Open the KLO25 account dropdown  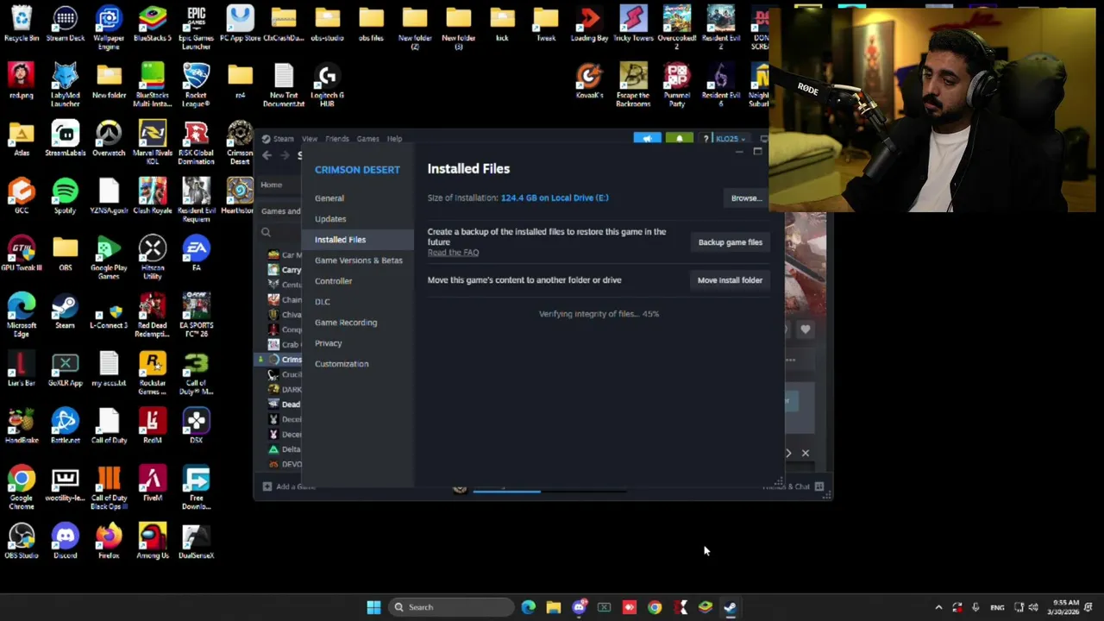coord(730,139)
